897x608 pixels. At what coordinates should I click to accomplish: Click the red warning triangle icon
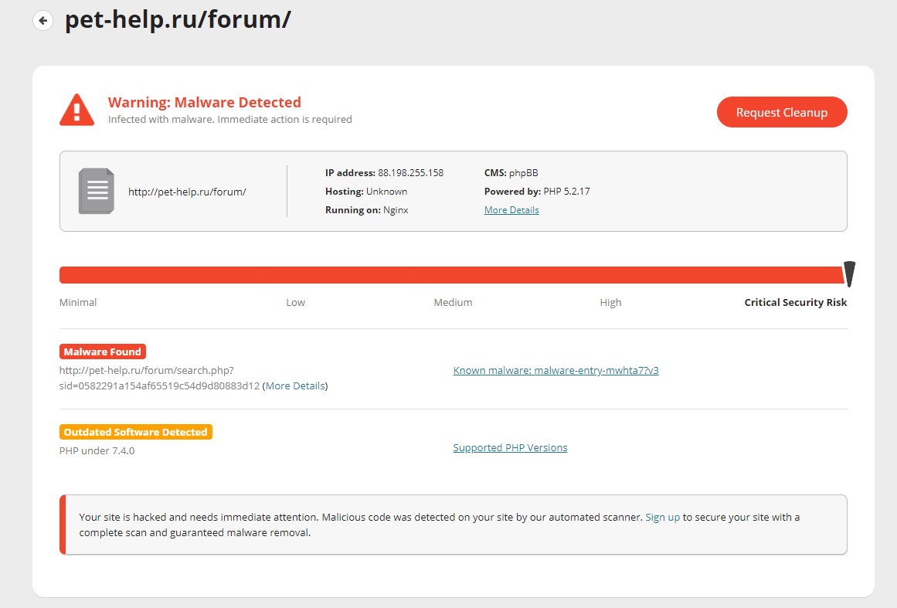(x=76, y=110)
